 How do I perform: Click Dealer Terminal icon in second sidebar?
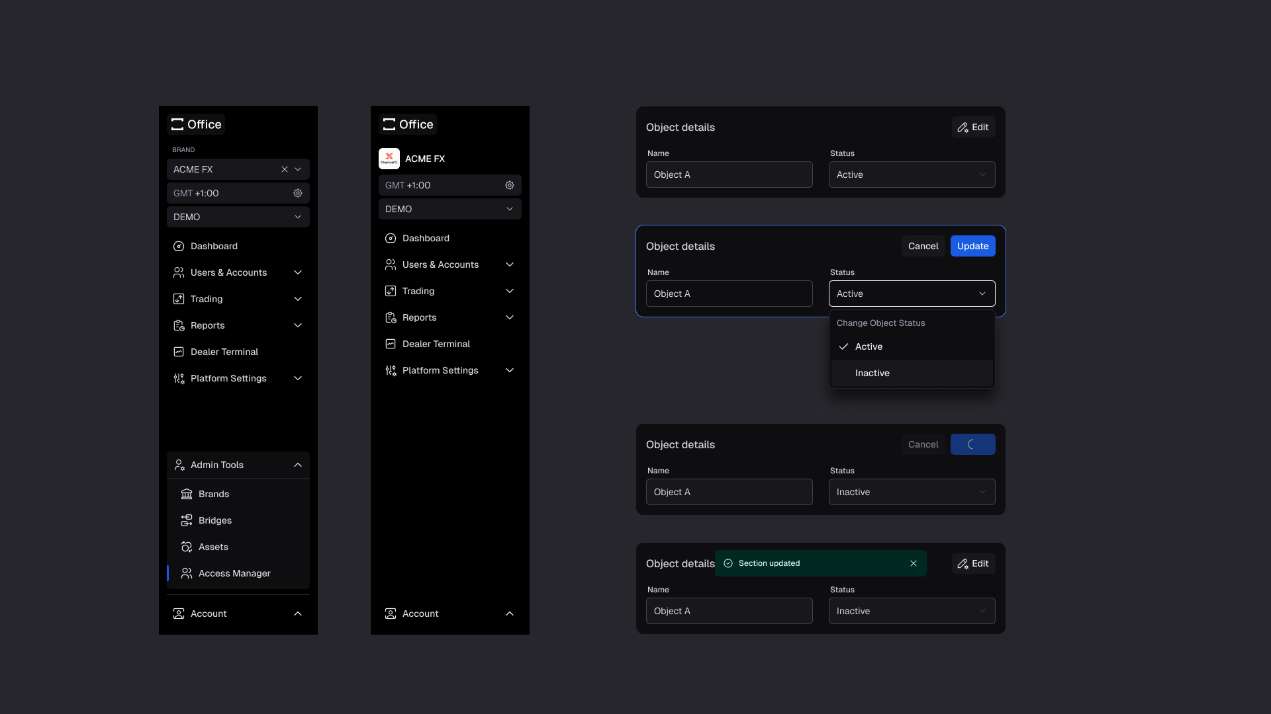391,344
